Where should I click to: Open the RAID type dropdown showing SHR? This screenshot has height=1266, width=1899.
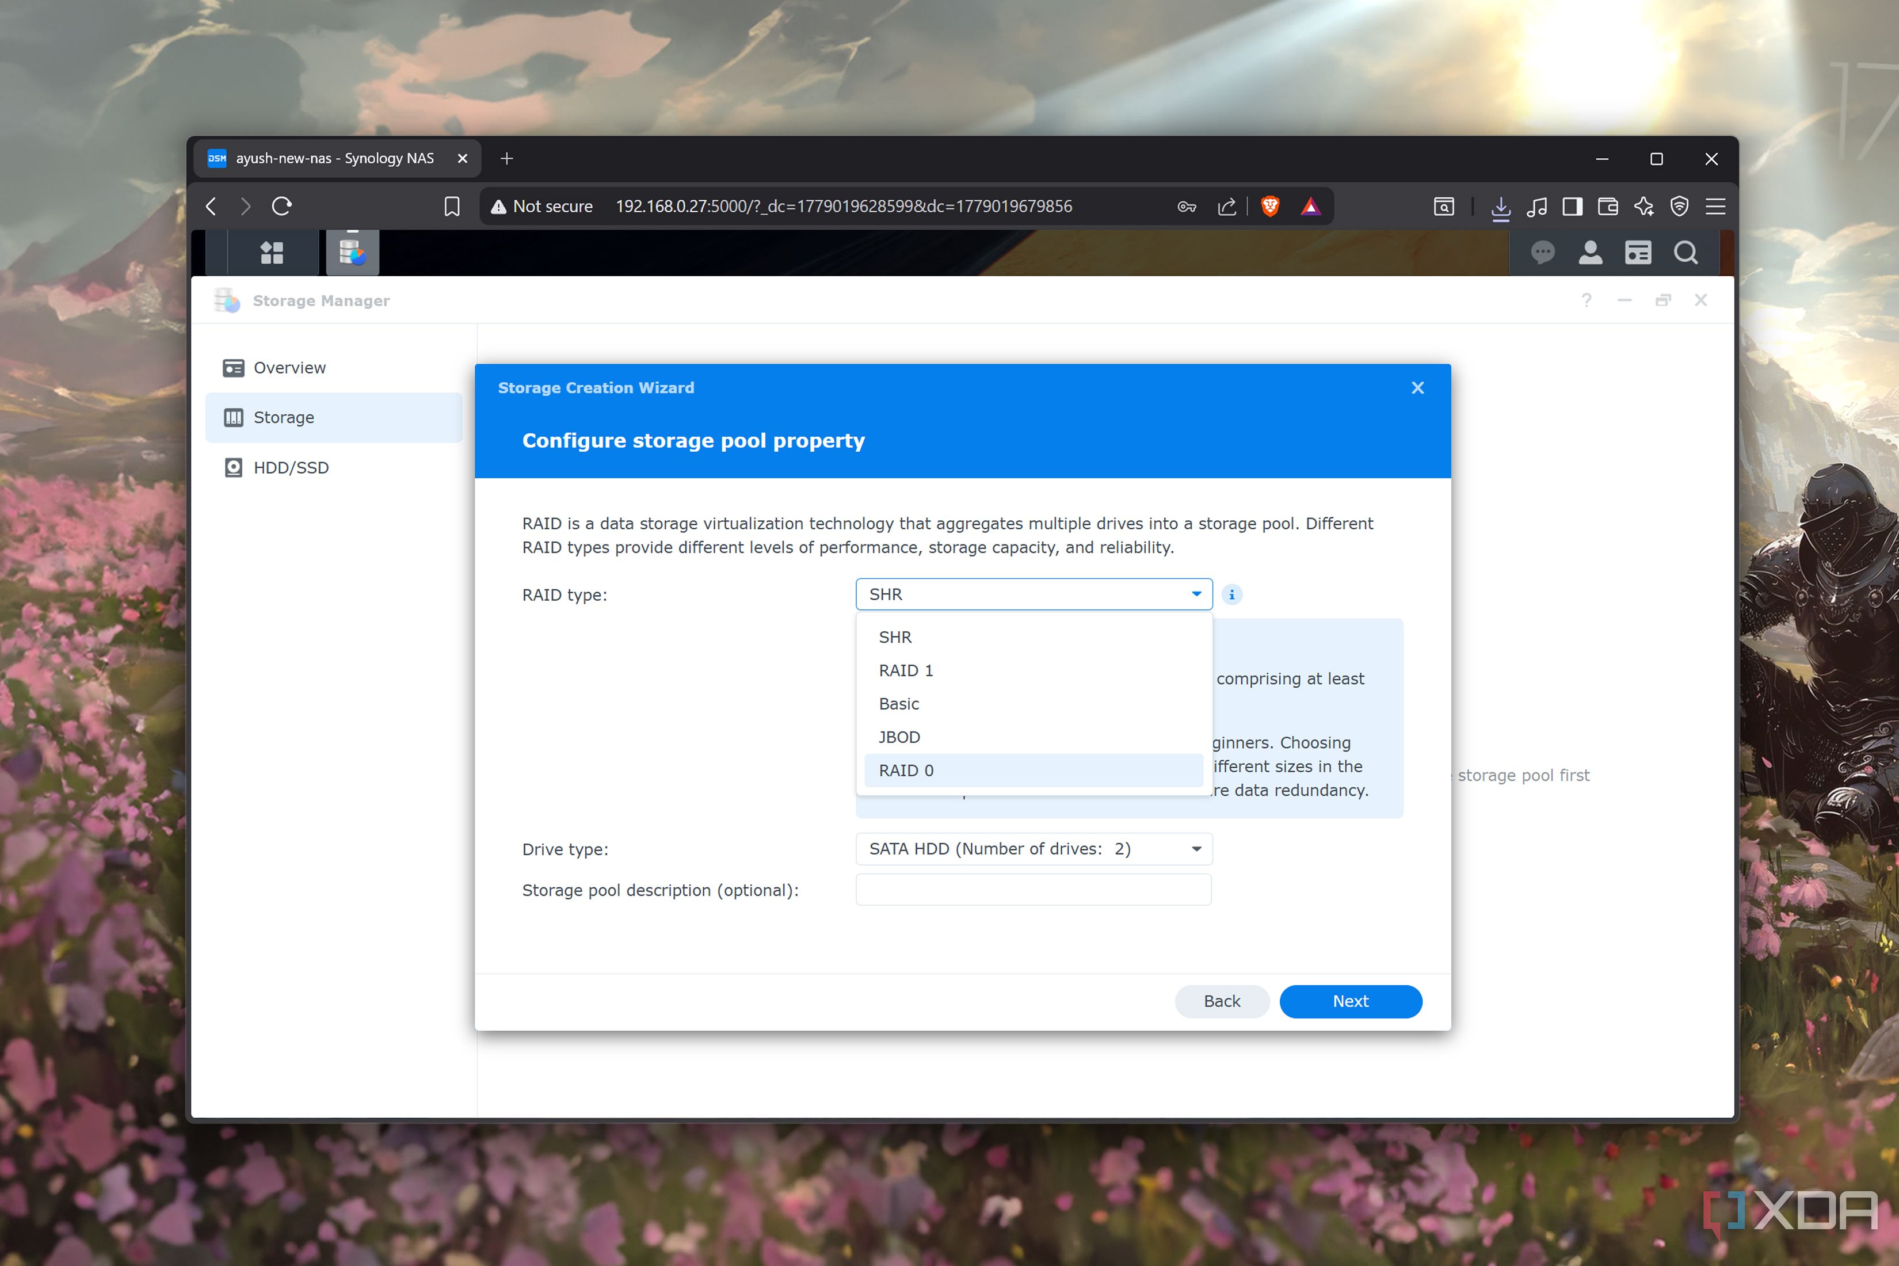point(1034,594)
